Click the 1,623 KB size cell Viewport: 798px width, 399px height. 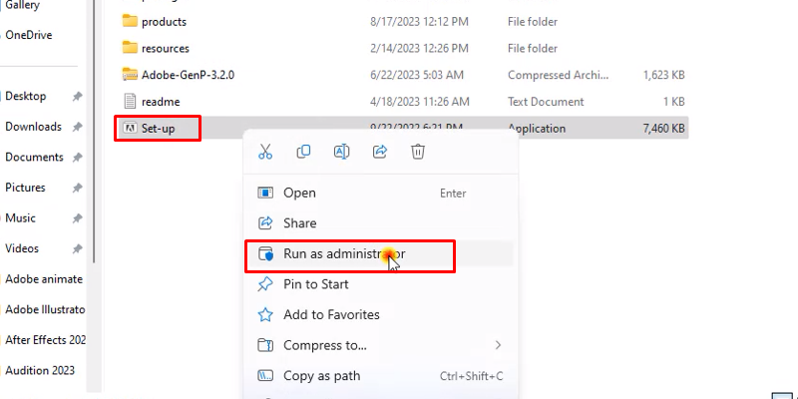664,75
